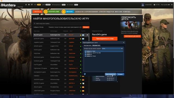174x98 pixels.
Task: Click host name MISTER_V link
Action: (72, 83)
